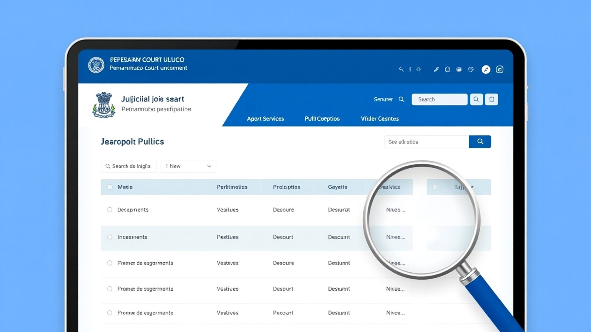The width and height of the screenshot is (591, 332).
Task: Click the Perltinoties column header
Action: [x=232, y=187]
